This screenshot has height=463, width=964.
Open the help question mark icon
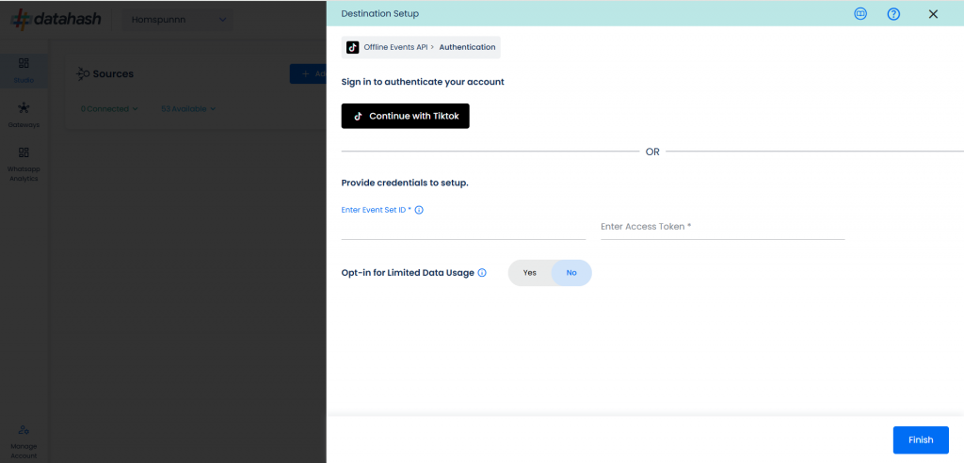tap(894, 13)
